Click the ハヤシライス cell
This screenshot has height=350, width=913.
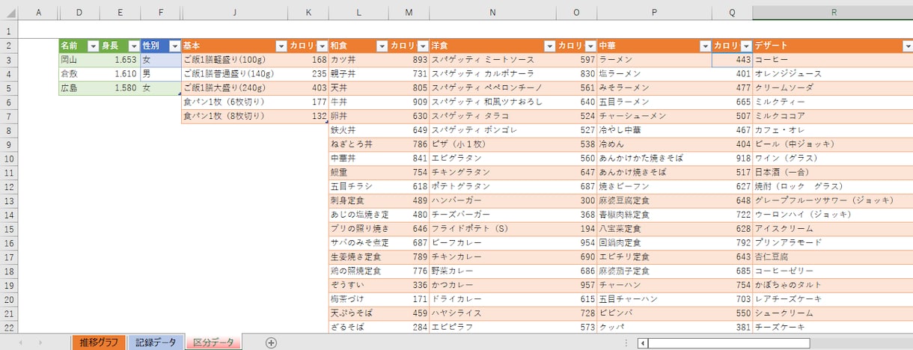tap(492, 313)
